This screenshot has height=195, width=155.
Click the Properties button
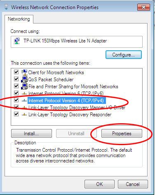coord(122,134)
